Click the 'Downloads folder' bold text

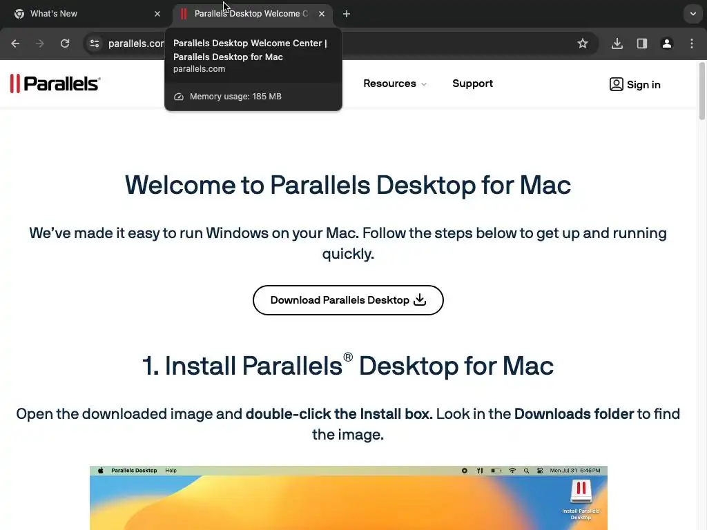pos(574,414)
